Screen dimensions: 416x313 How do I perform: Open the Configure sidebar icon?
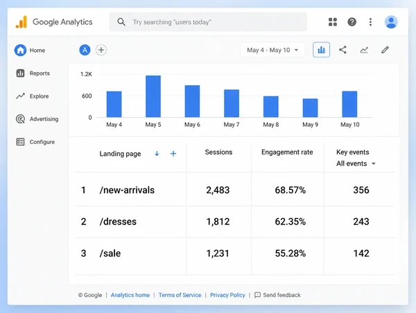click(20, 142)
